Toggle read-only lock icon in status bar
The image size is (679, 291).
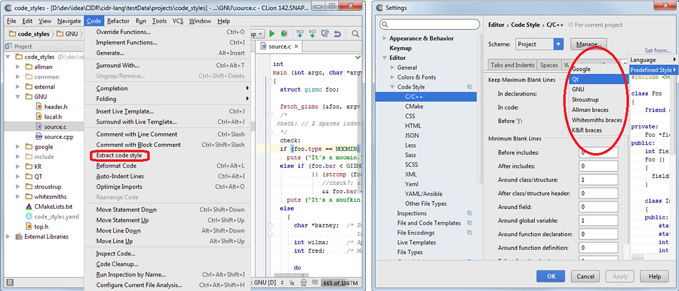pos(292,283)
